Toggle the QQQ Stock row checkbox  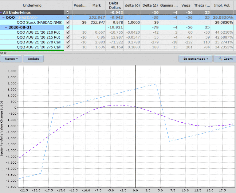point(68,22)
